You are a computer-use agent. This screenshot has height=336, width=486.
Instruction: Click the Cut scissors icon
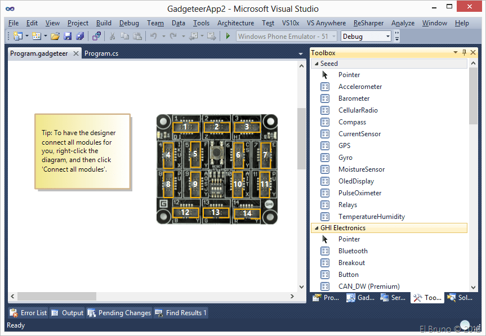click(112, 37)
